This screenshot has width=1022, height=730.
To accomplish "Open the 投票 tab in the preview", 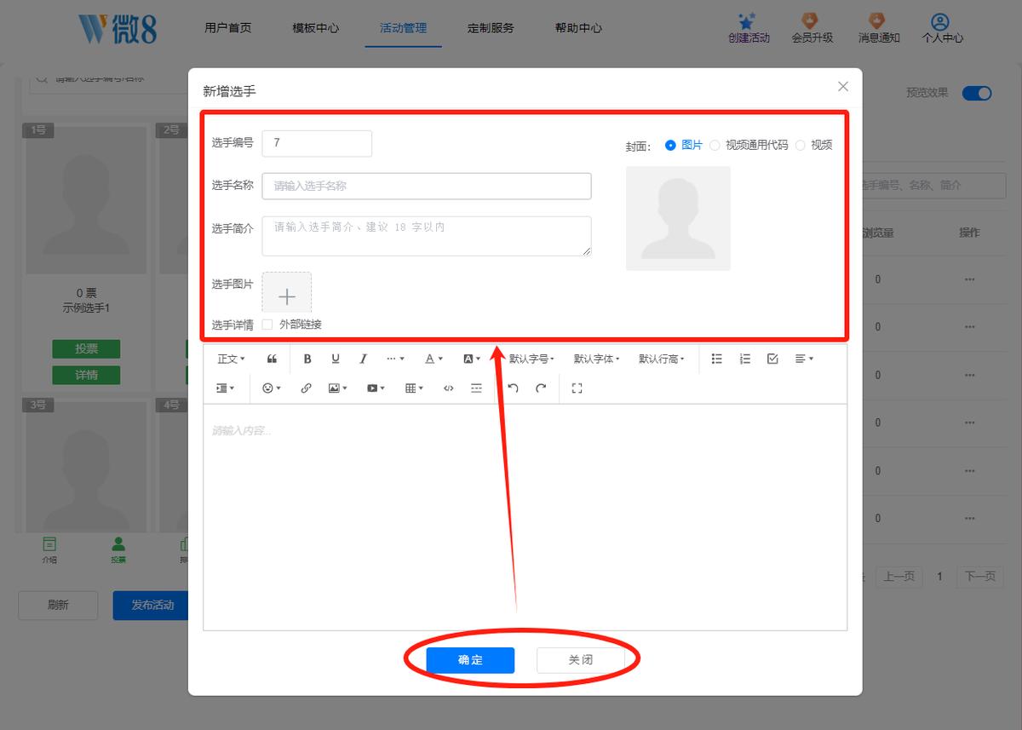I will [118, 549].
